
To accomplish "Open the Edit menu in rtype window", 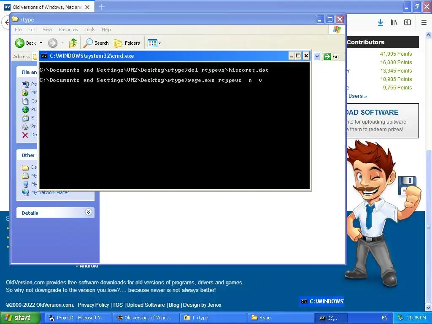I will click(32, 30).
